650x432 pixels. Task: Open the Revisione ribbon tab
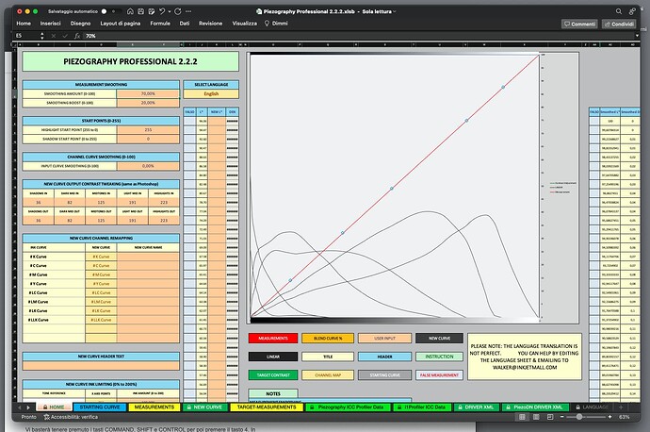211,24
